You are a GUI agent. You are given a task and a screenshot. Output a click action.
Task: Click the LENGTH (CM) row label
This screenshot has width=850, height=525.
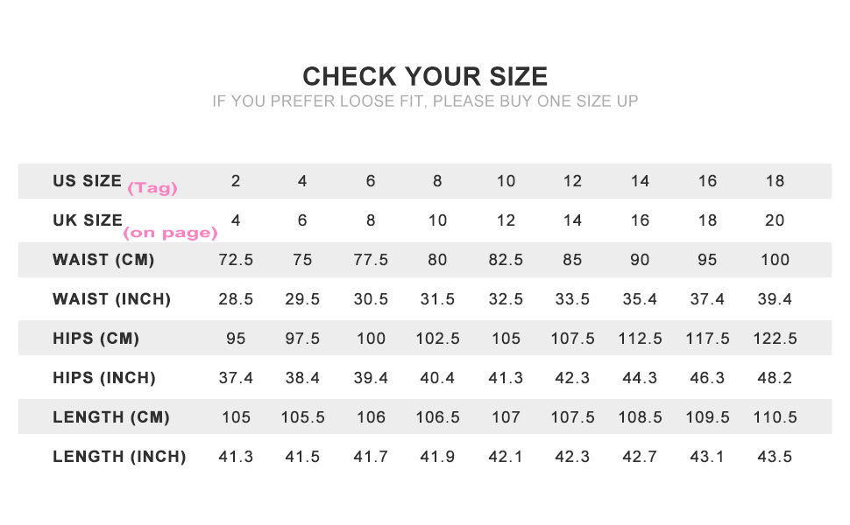(x=111, y=417)
